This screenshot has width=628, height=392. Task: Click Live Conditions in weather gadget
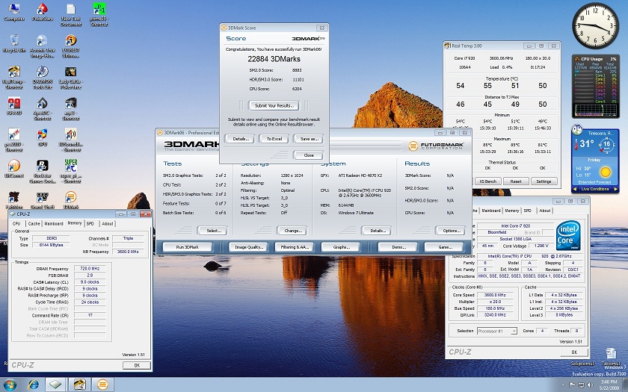pos(595,189)
